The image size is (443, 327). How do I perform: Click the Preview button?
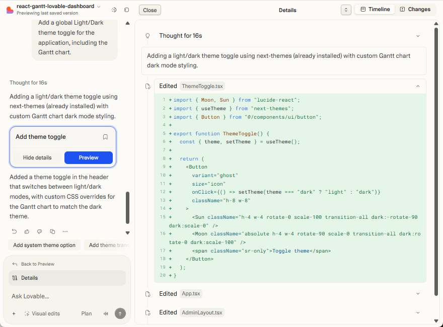pyautogui.click(x=89, y=157)
